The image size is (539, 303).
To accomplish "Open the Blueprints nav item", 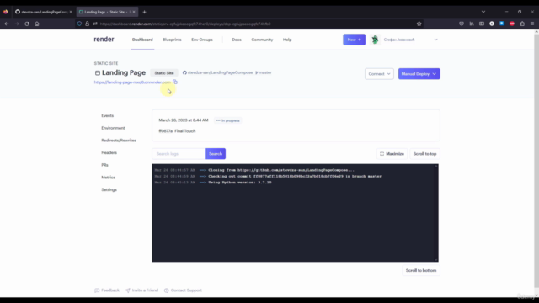I will point(172,40).
